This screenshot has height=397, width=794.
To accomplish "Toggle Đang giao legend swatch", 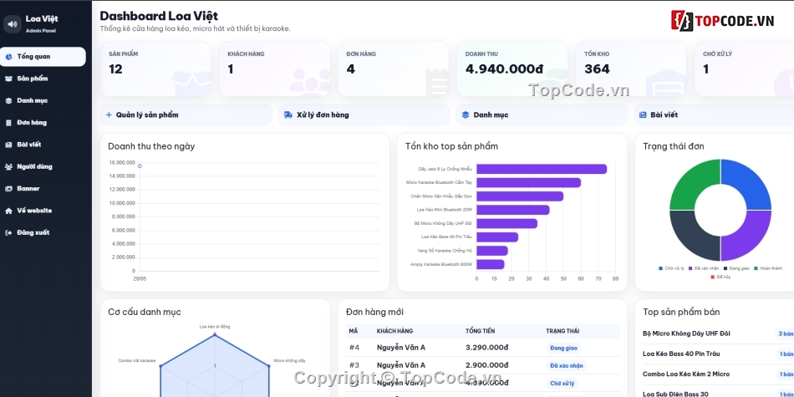I will (725, 268).
